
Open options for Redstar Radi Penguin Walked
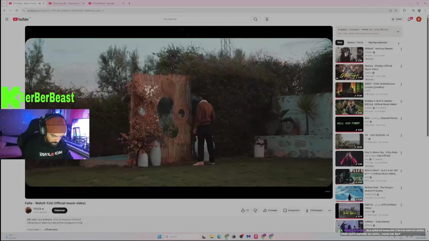[x=401, y=188]
